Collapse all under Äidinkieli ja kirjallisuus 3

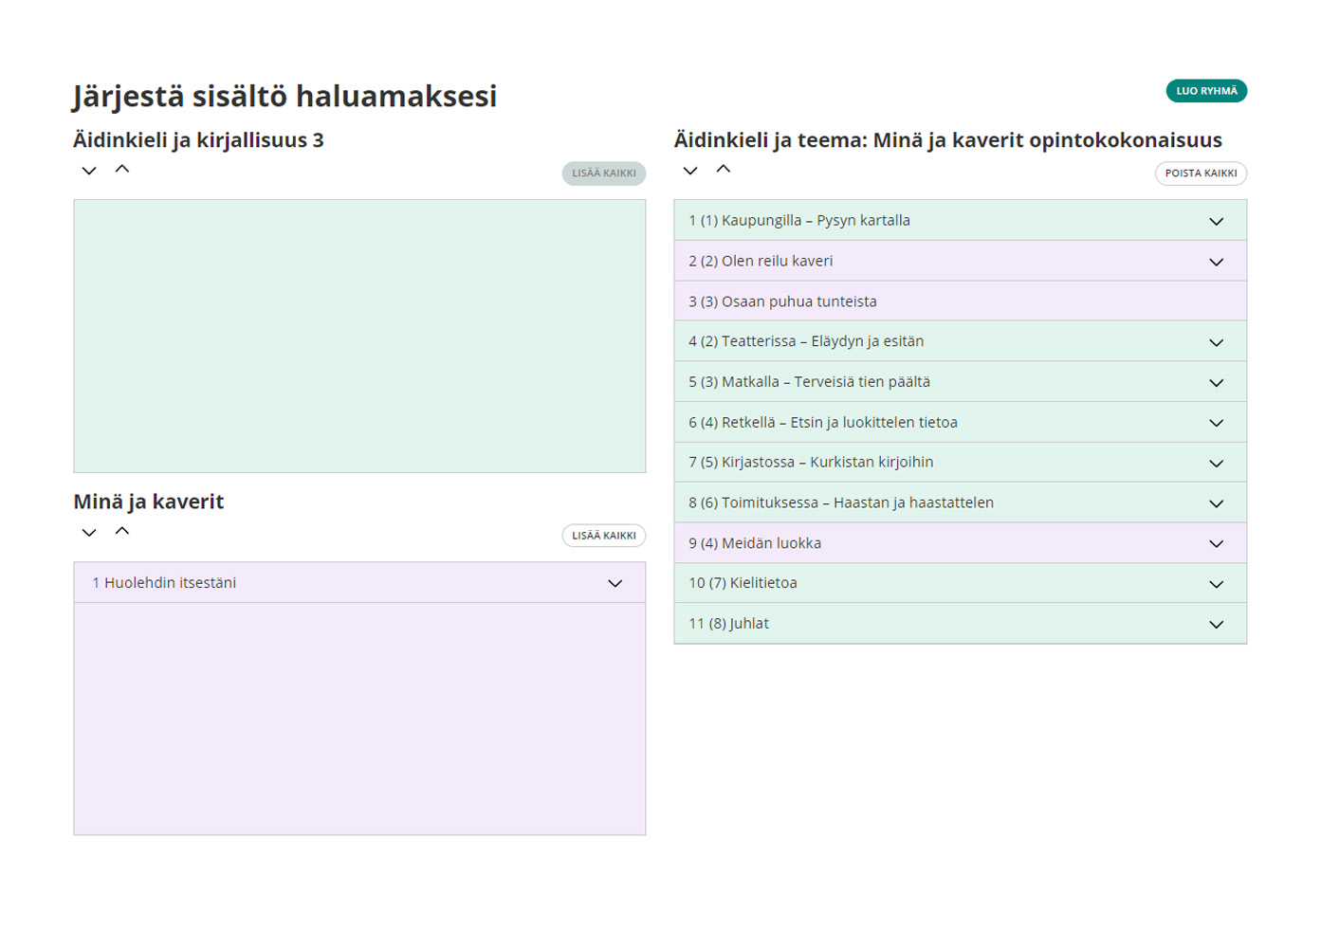122,170
